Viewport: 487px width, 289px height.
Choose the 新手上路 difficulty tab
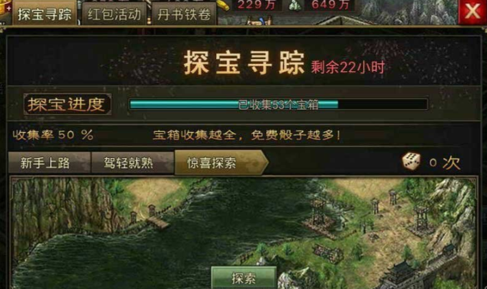pyautogui.click(x=45, y=163)
